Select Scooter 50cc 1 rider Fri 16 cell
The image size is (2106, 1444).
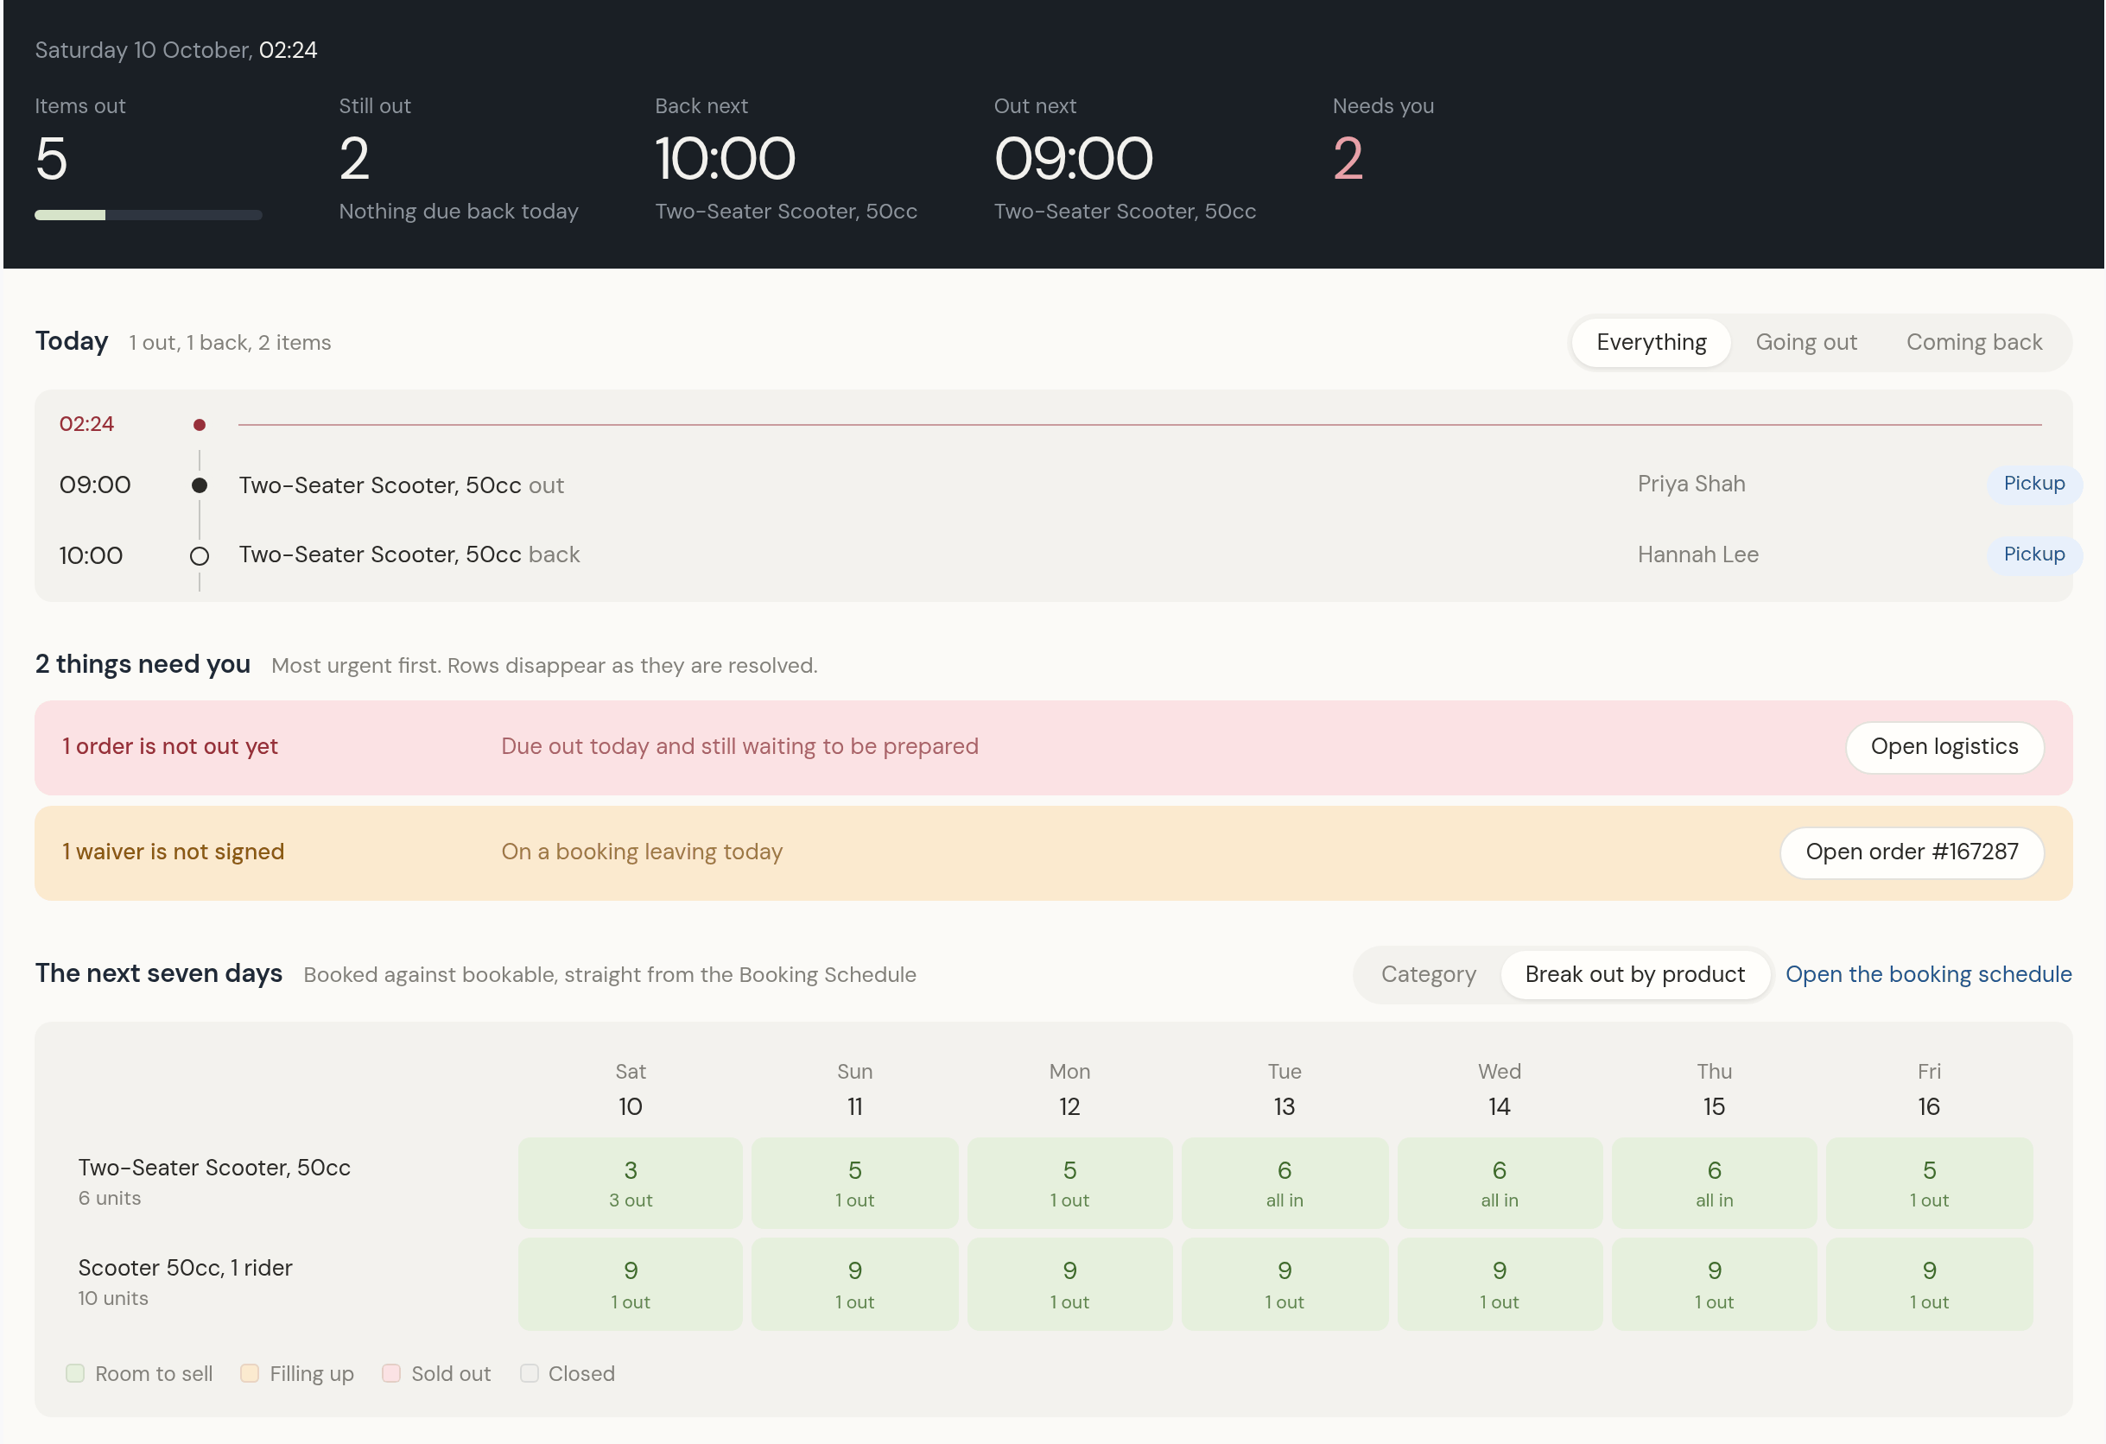tap(1928, 1284)
